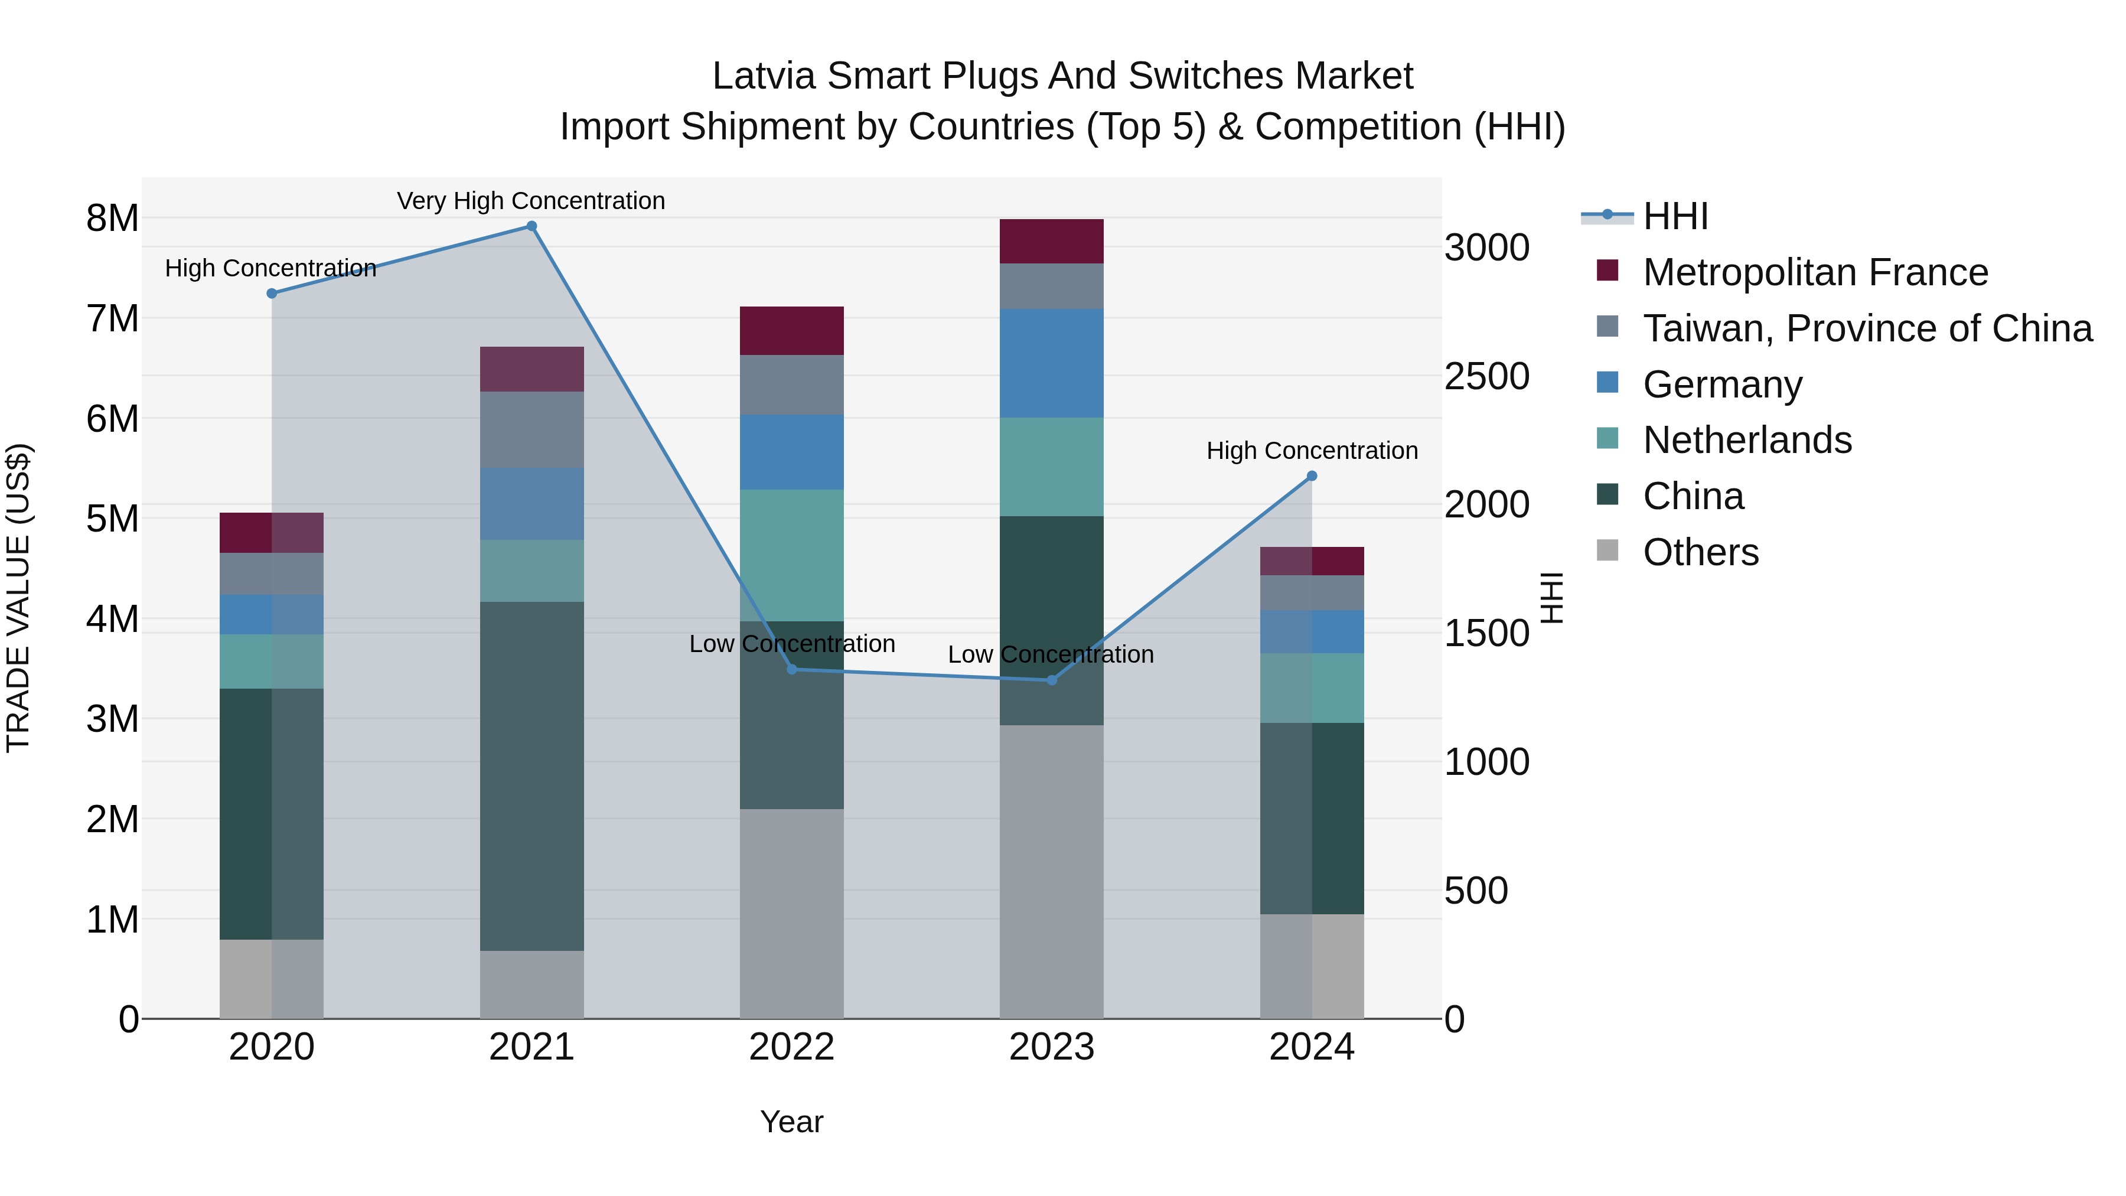Click Metropolitan France segment of 2022 bar
2126x1196 pixels.
pyautogui.click(x=791, y=331)
